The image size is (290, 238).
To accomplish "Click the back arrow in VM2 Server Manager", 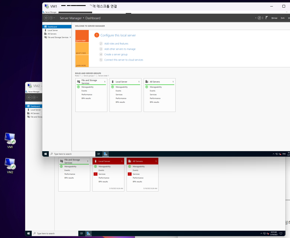I will [29, 97].
